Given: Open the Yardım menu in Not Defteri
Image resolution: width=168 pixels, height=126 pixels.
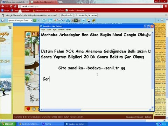Looking at the screenshot, I should [68, 30].
